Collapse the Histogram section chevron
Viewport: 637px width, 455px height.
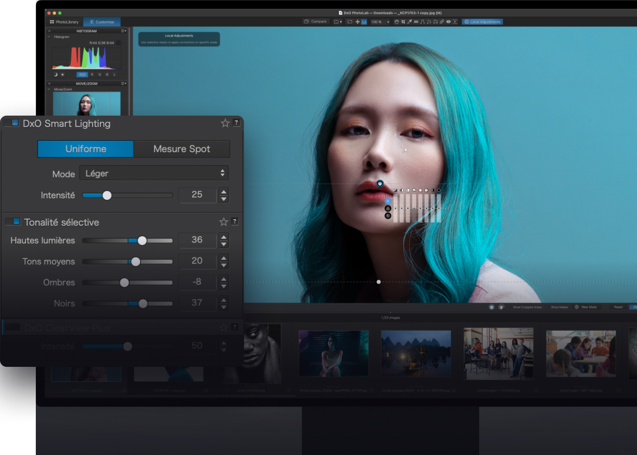[x=49, y=37]
